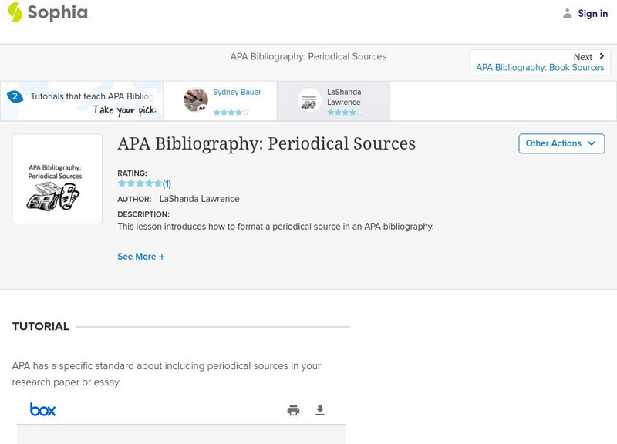The image size is (617, 444).
Task: Open the Other Actions dropdown
Action: click(x=561, y=143)
